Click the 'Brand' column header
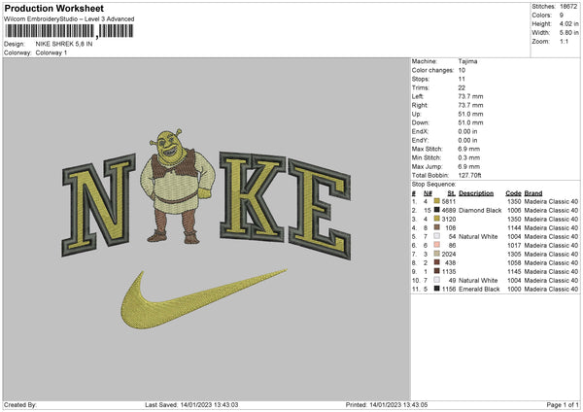The width and height of the screenshot is (583, 412). tap(533, 193)
